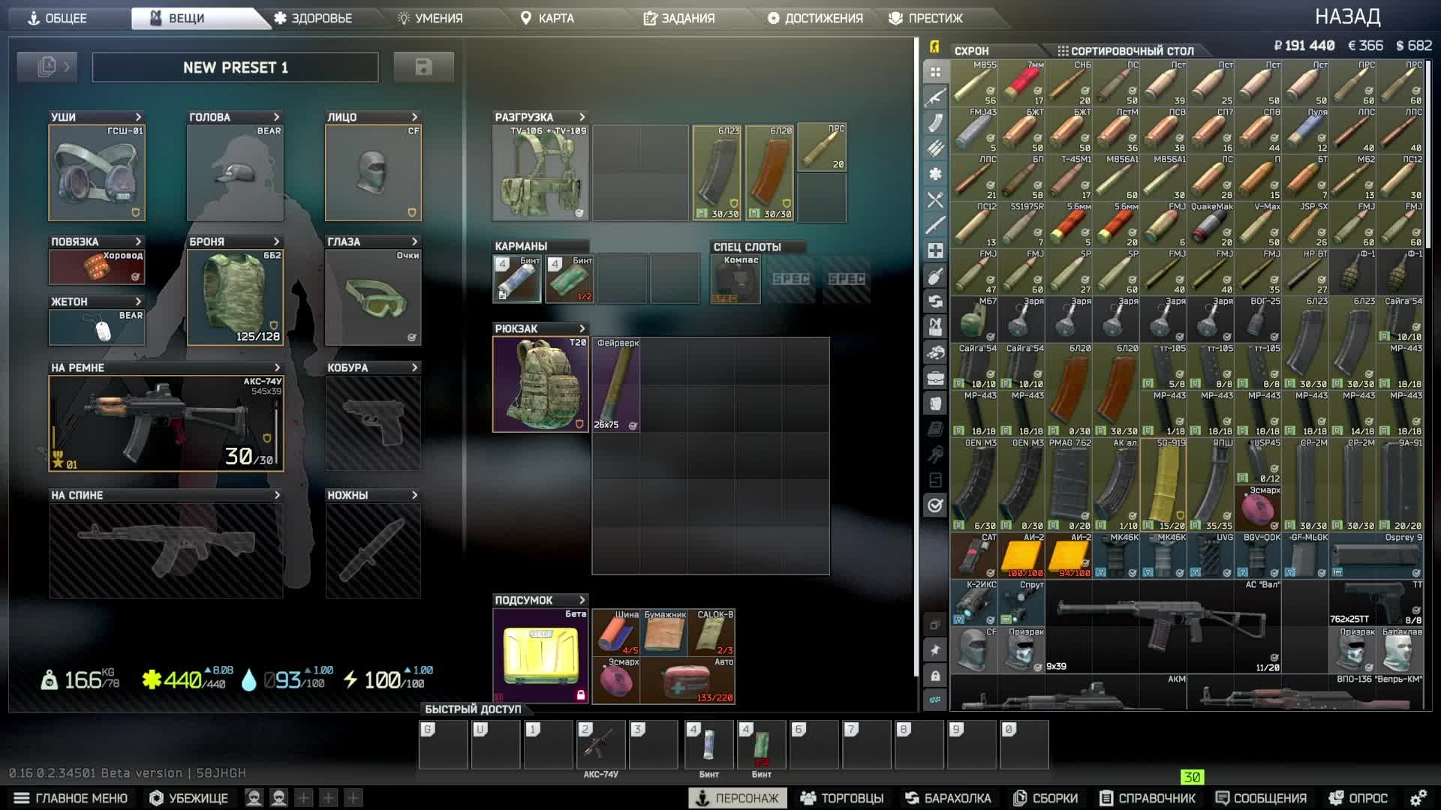Open the ЗАДАНИЯ tab
The width and height of the screenshot is (1441, 810).
pyautogui.click(x=679, y=18)
